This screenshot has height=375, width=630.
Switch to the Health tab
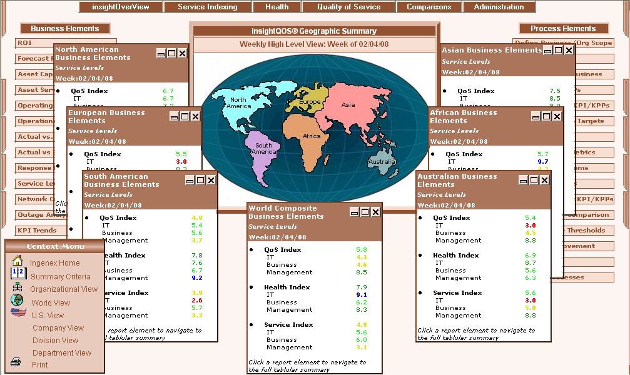pyautogui.click(x=277, y=7)
